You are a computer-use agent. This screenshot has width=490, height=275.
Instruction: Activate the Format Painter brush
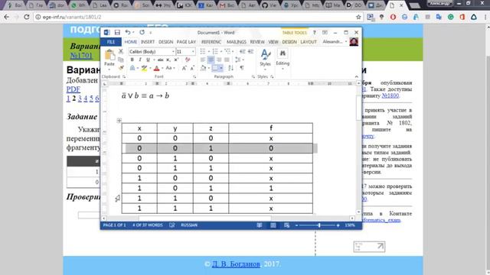[121, 68]
